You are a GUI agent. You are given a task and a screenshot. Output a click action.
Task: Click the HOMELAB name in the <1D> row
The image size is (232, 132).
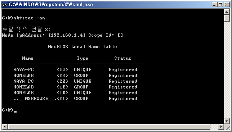(x=23, y=93)
